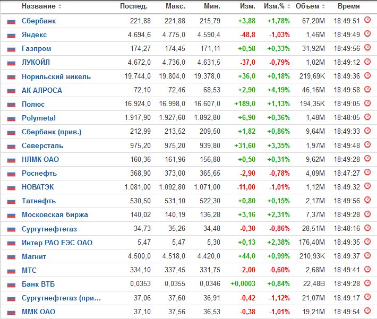
Task: Click the clock icon in the АК АЛРОСА row
Action: (367, 89)
